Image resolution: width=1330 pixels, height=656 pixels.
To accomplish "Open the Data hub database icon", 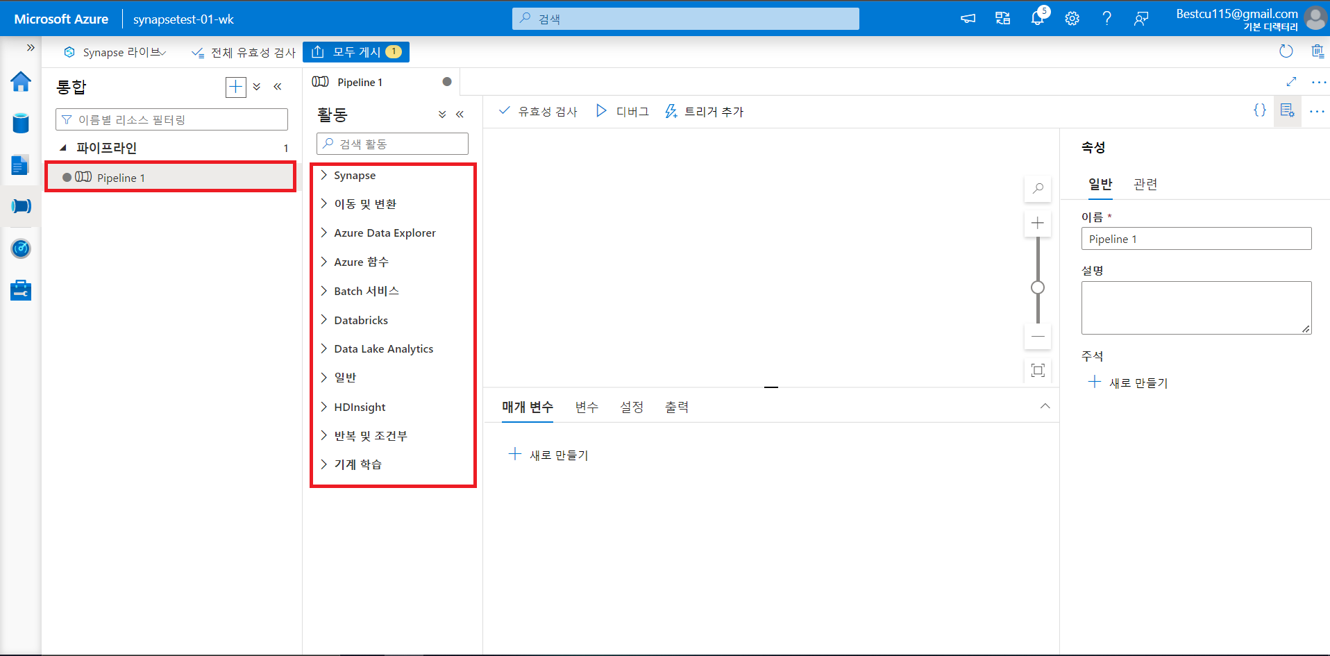I will pos(21,123).
